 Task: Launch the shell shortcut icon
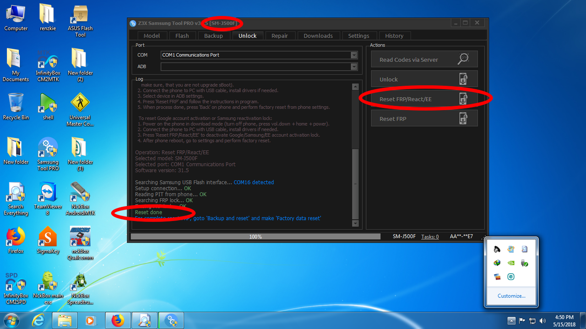point(48,106)
